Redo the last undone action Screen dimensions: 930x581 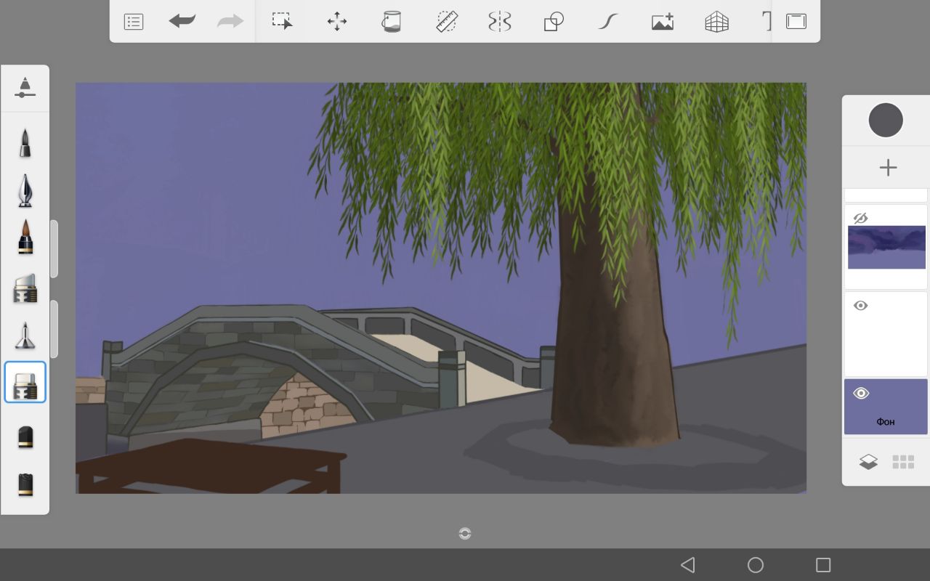click(230, 22)
